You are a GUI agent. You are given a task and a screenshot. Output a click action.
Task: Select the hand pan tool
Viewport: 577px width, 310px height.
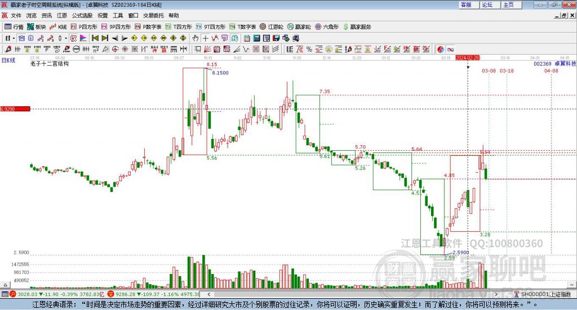[196, 38]
